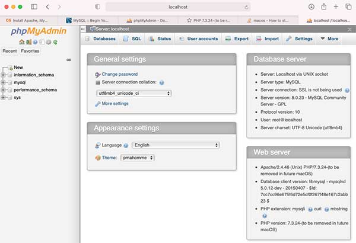356x243 pixels.
Task: Switch to Favorites tab in sidebar
Action: (30, 51)
